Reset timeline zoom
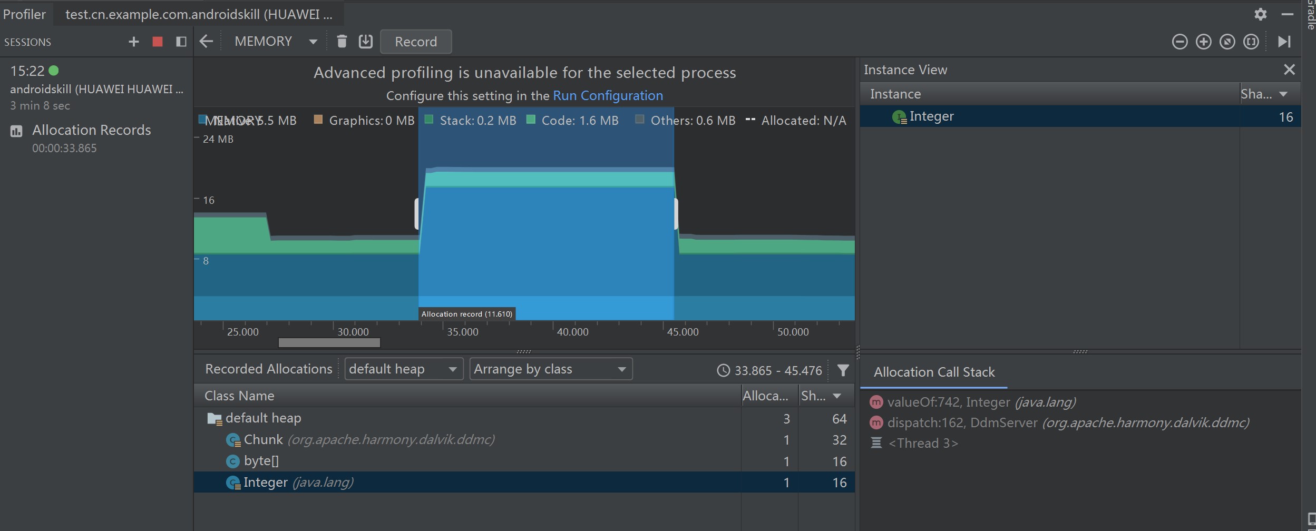The width and height of the screenshot is (1316, 531). pos(1227,42)
